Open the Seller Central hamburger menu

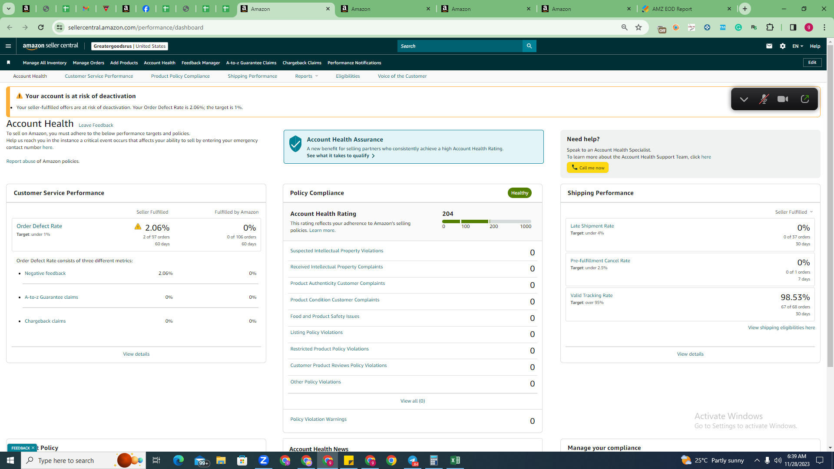click(8, 46)
